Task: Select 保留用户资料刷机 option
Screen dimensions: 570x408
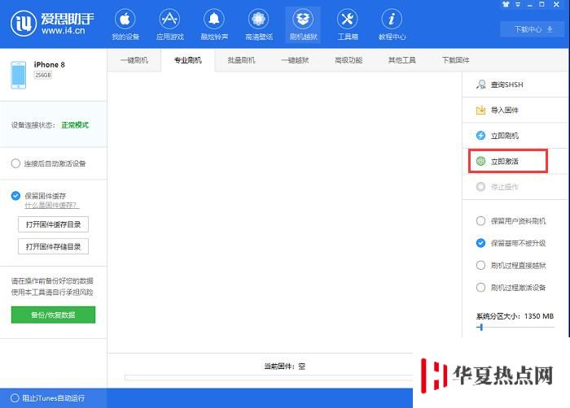Action: pos(480,221)
